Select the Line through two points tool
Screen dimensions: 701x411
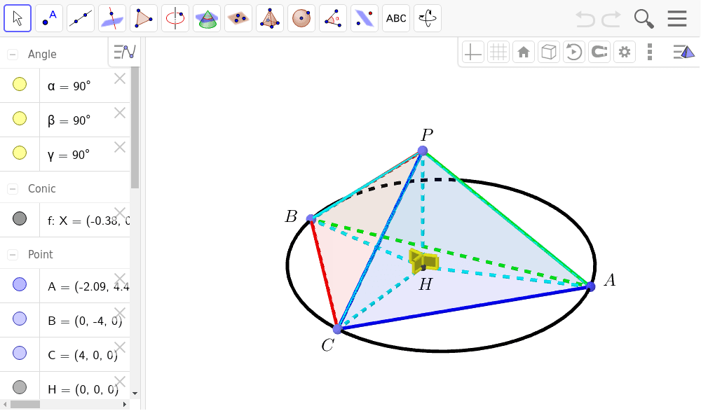tap(81, 18)
